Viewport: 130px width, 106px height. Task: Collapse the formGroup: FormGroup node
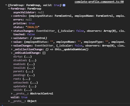[9, 9]
